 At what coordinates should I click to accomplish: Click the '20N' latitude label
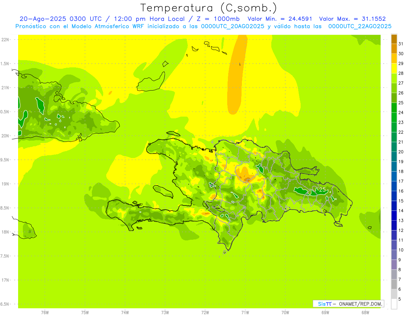5,136
